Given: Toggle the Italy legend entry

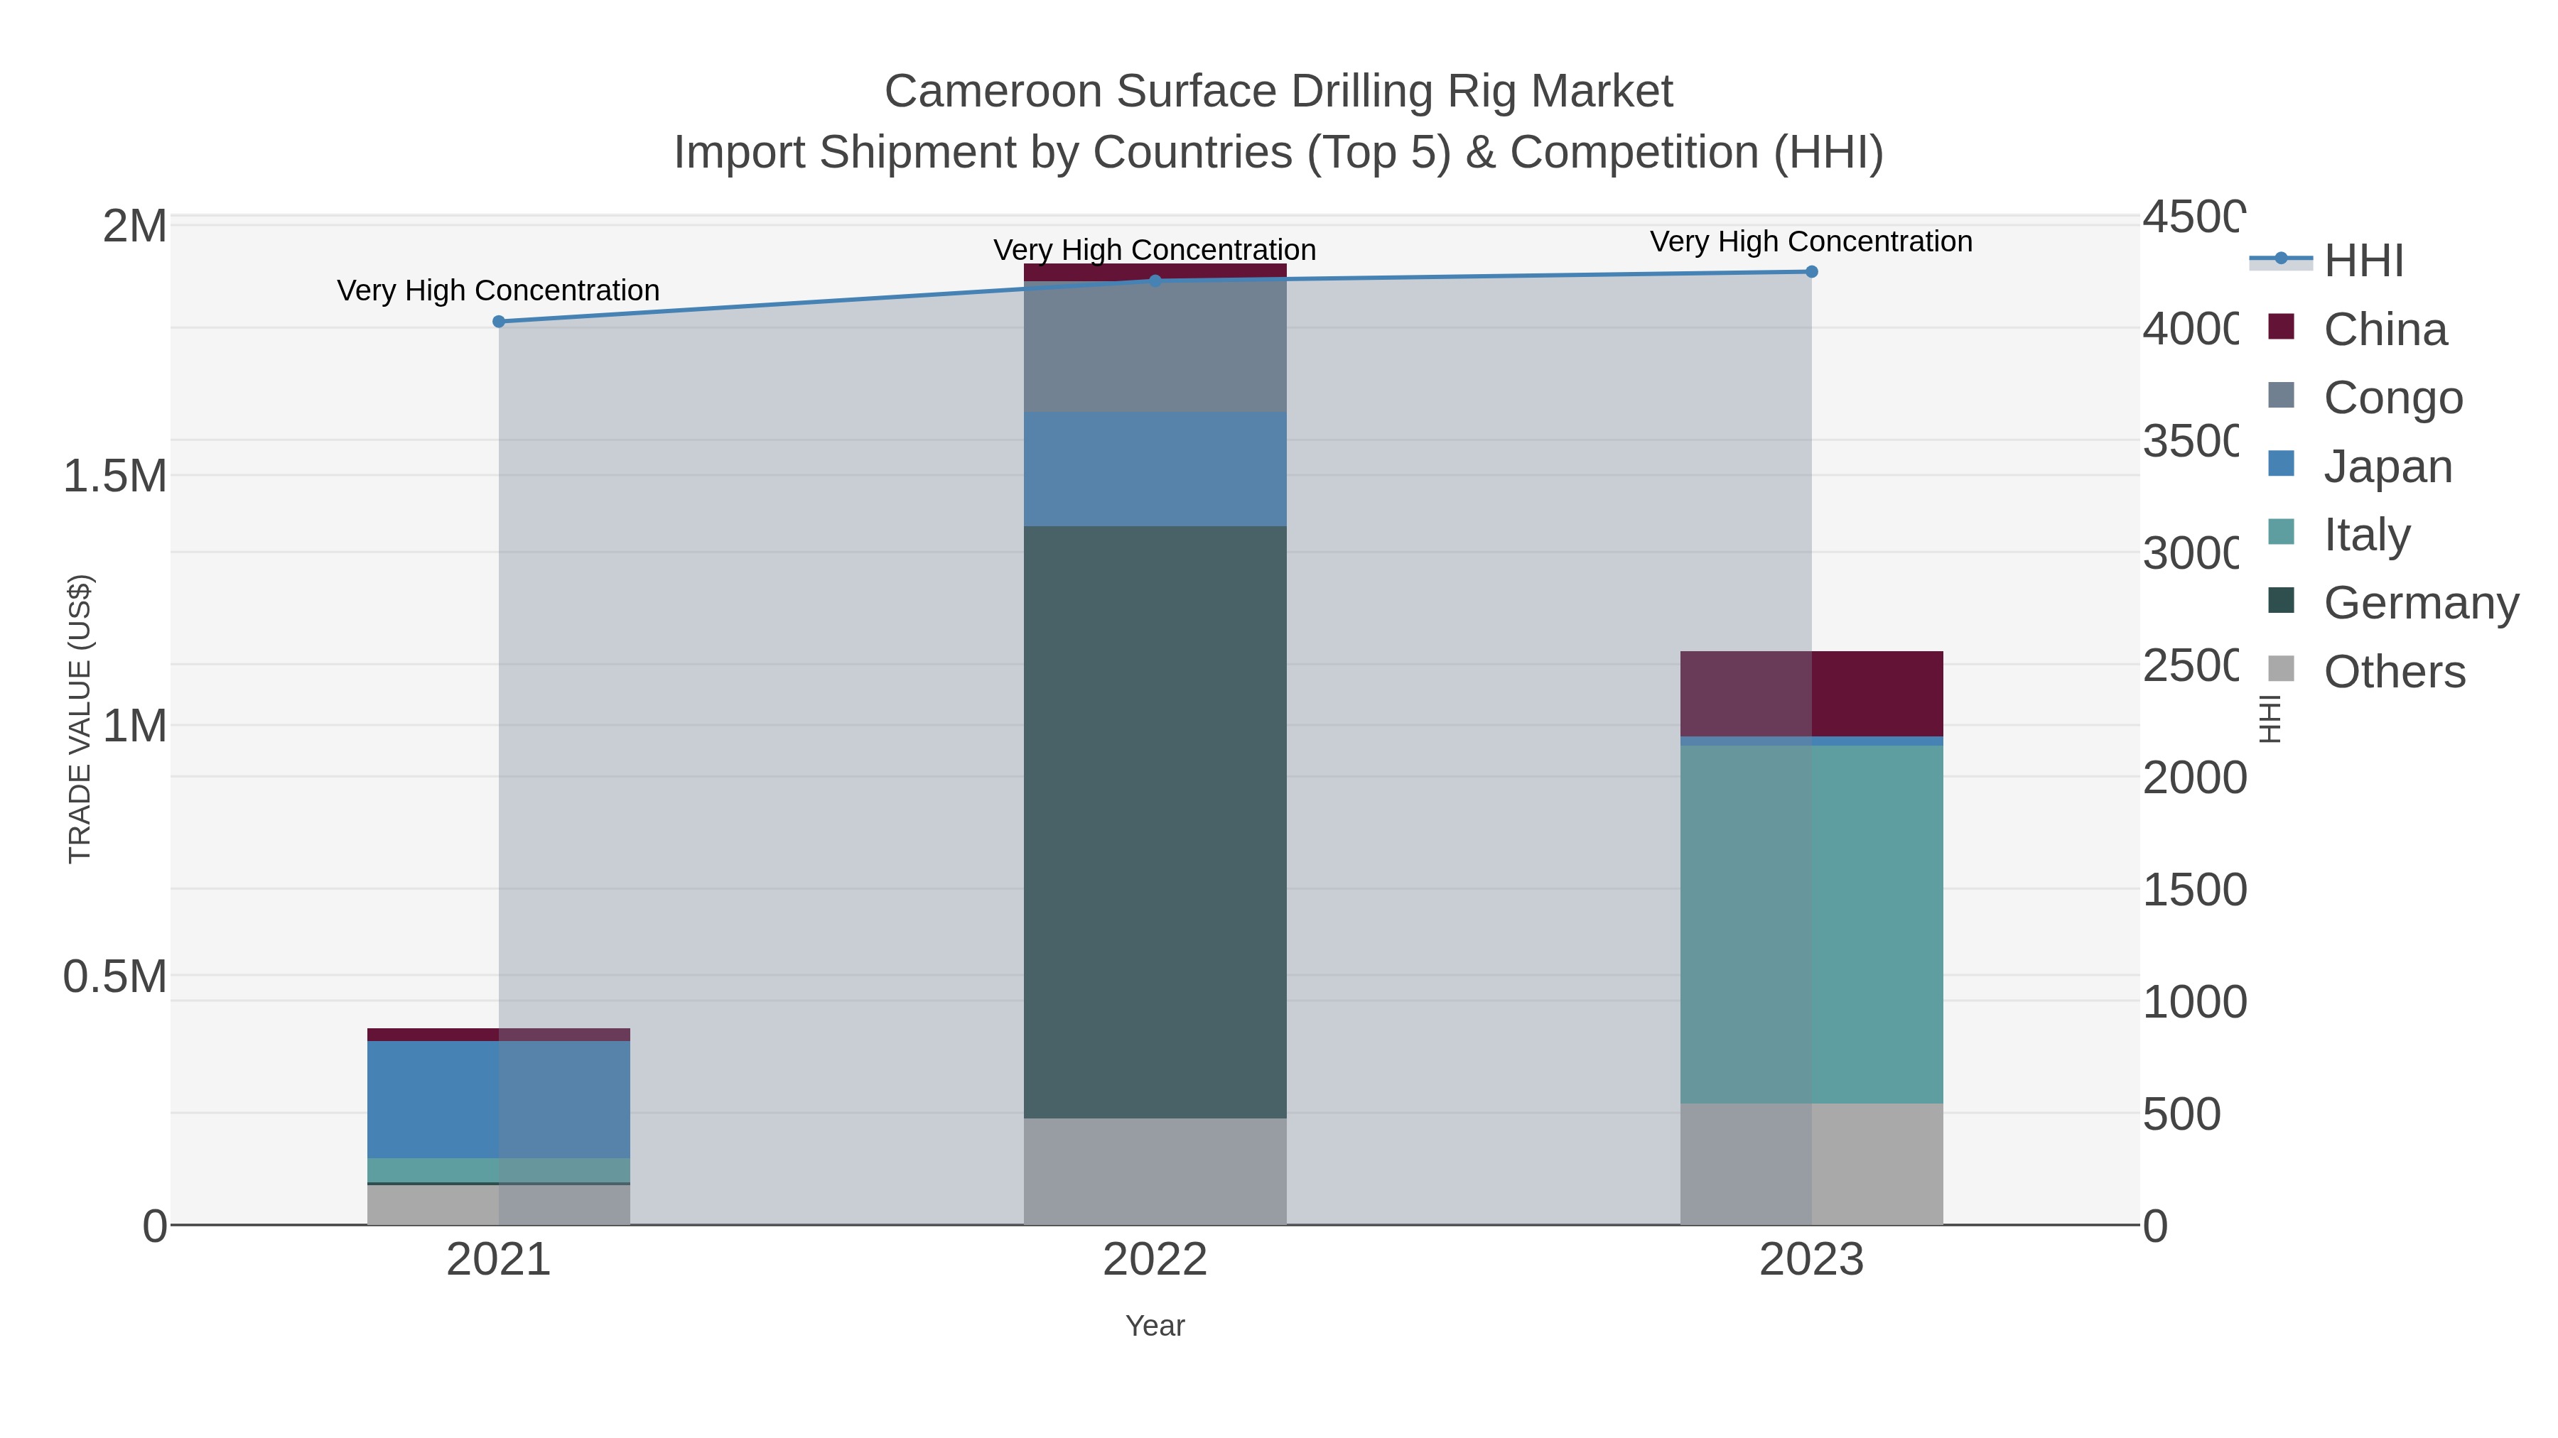Looking at the screenshot, I should (2340, 535).
